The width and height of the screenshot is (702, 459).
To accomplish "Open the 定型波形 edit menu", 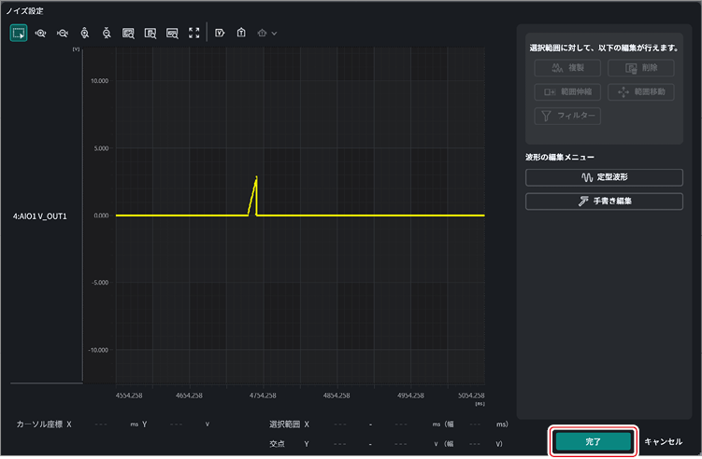I will click(604, 177).
